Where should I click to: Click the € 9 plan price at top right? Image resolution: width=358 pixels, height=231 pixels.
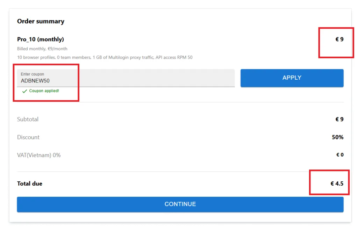(x=339, y=39)
